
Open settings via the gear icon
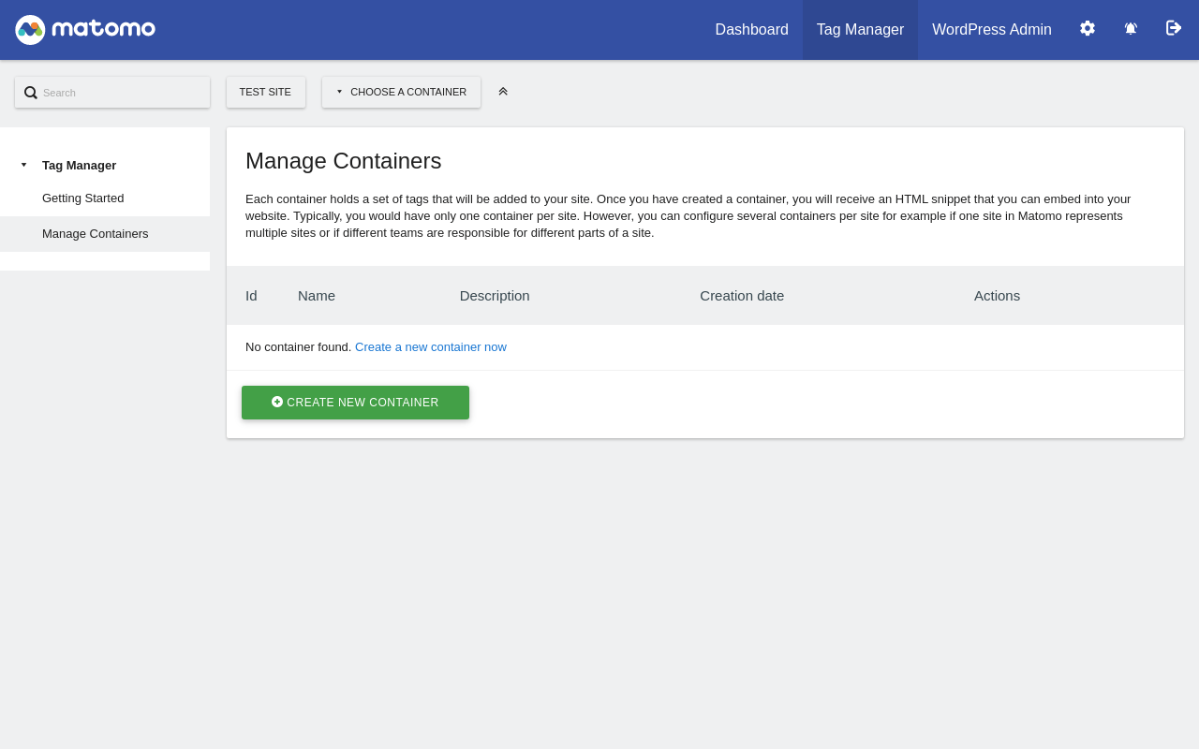[x=1088, y=28]
